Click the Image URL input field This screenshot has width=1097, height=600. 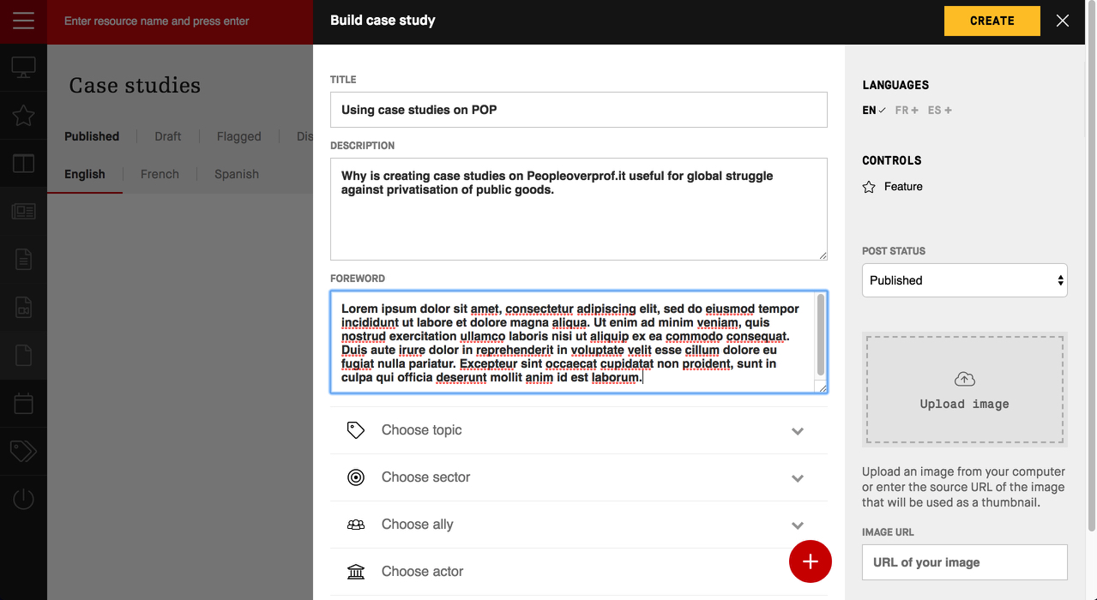(965, 562)
